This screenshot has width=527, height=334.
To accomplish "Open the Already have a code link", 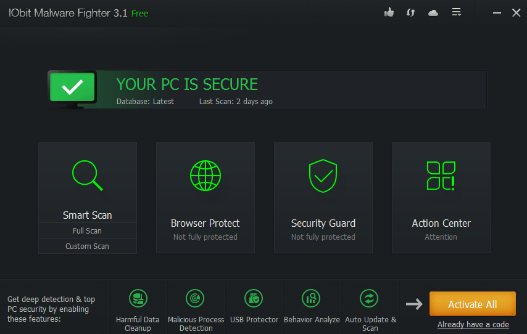I will (x=473, y=325).
